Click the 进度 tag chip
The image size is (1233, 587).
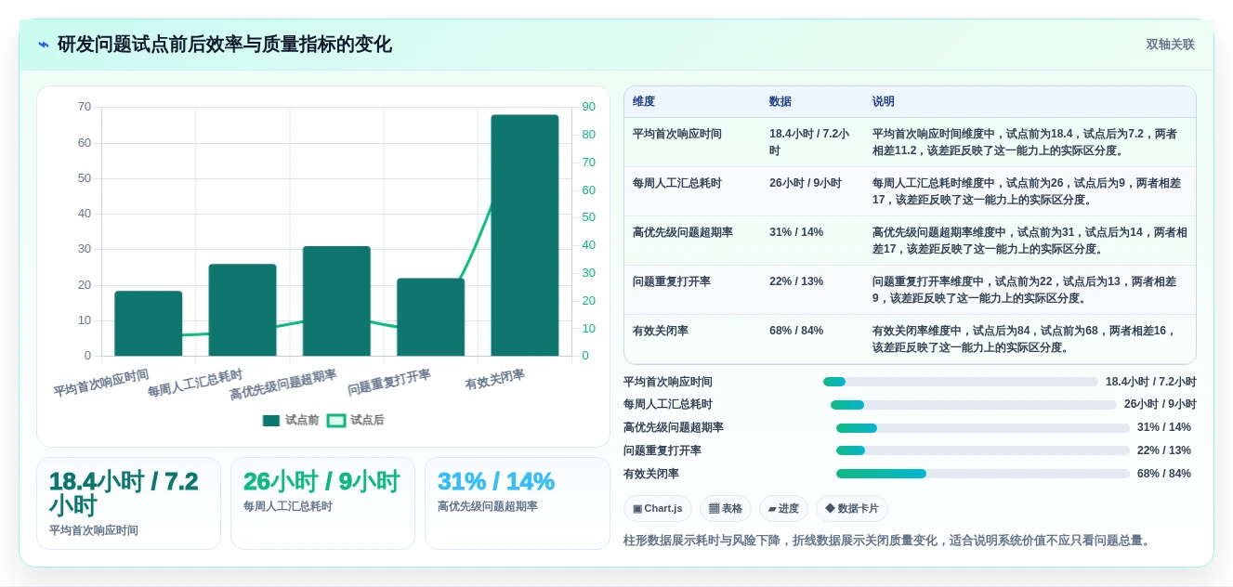point(783,508)
